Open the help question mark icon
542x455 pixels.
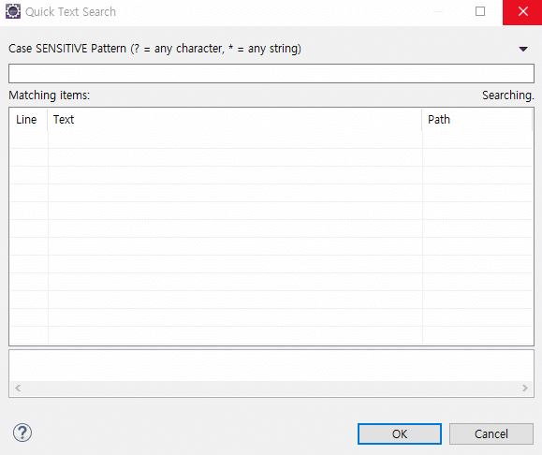coord(22,433)
